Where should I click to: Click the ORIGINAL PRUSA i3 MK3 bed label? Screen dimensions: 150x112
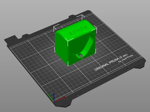point(111,62)
